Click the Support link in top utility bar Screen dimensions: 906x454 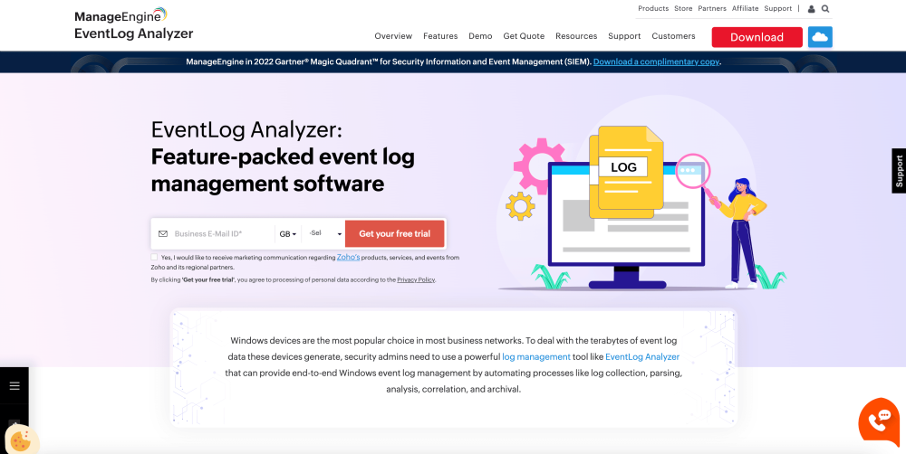click(x=777, y=9)
